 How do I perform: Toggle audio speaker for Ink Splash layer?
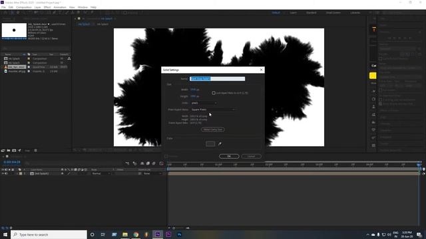click(x=6, y=173)
